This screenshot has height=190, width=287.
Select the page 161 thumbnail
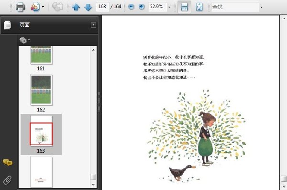[41, 55]
